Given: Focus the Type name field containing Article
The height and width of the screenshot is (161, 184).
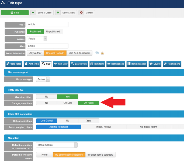Looking at the screenshot, I should pyautogui.click(x=47, y=24).
